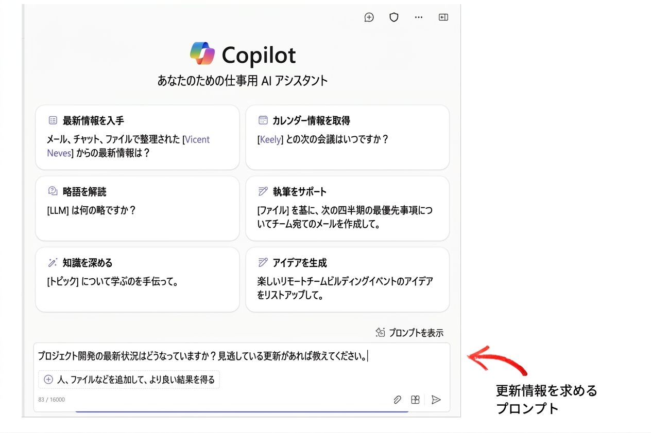Screen dimensions: 651x433
Task: Click the text について学ぶのを手伝って。
Action: point(130,281)
